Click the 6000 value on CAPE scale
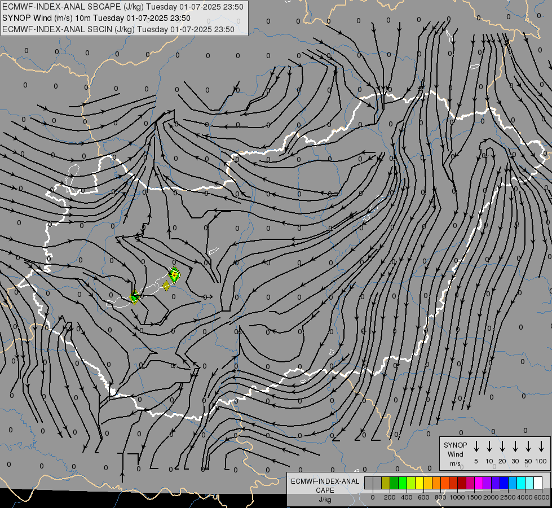The image size is (552, 508). pos(542,497)
